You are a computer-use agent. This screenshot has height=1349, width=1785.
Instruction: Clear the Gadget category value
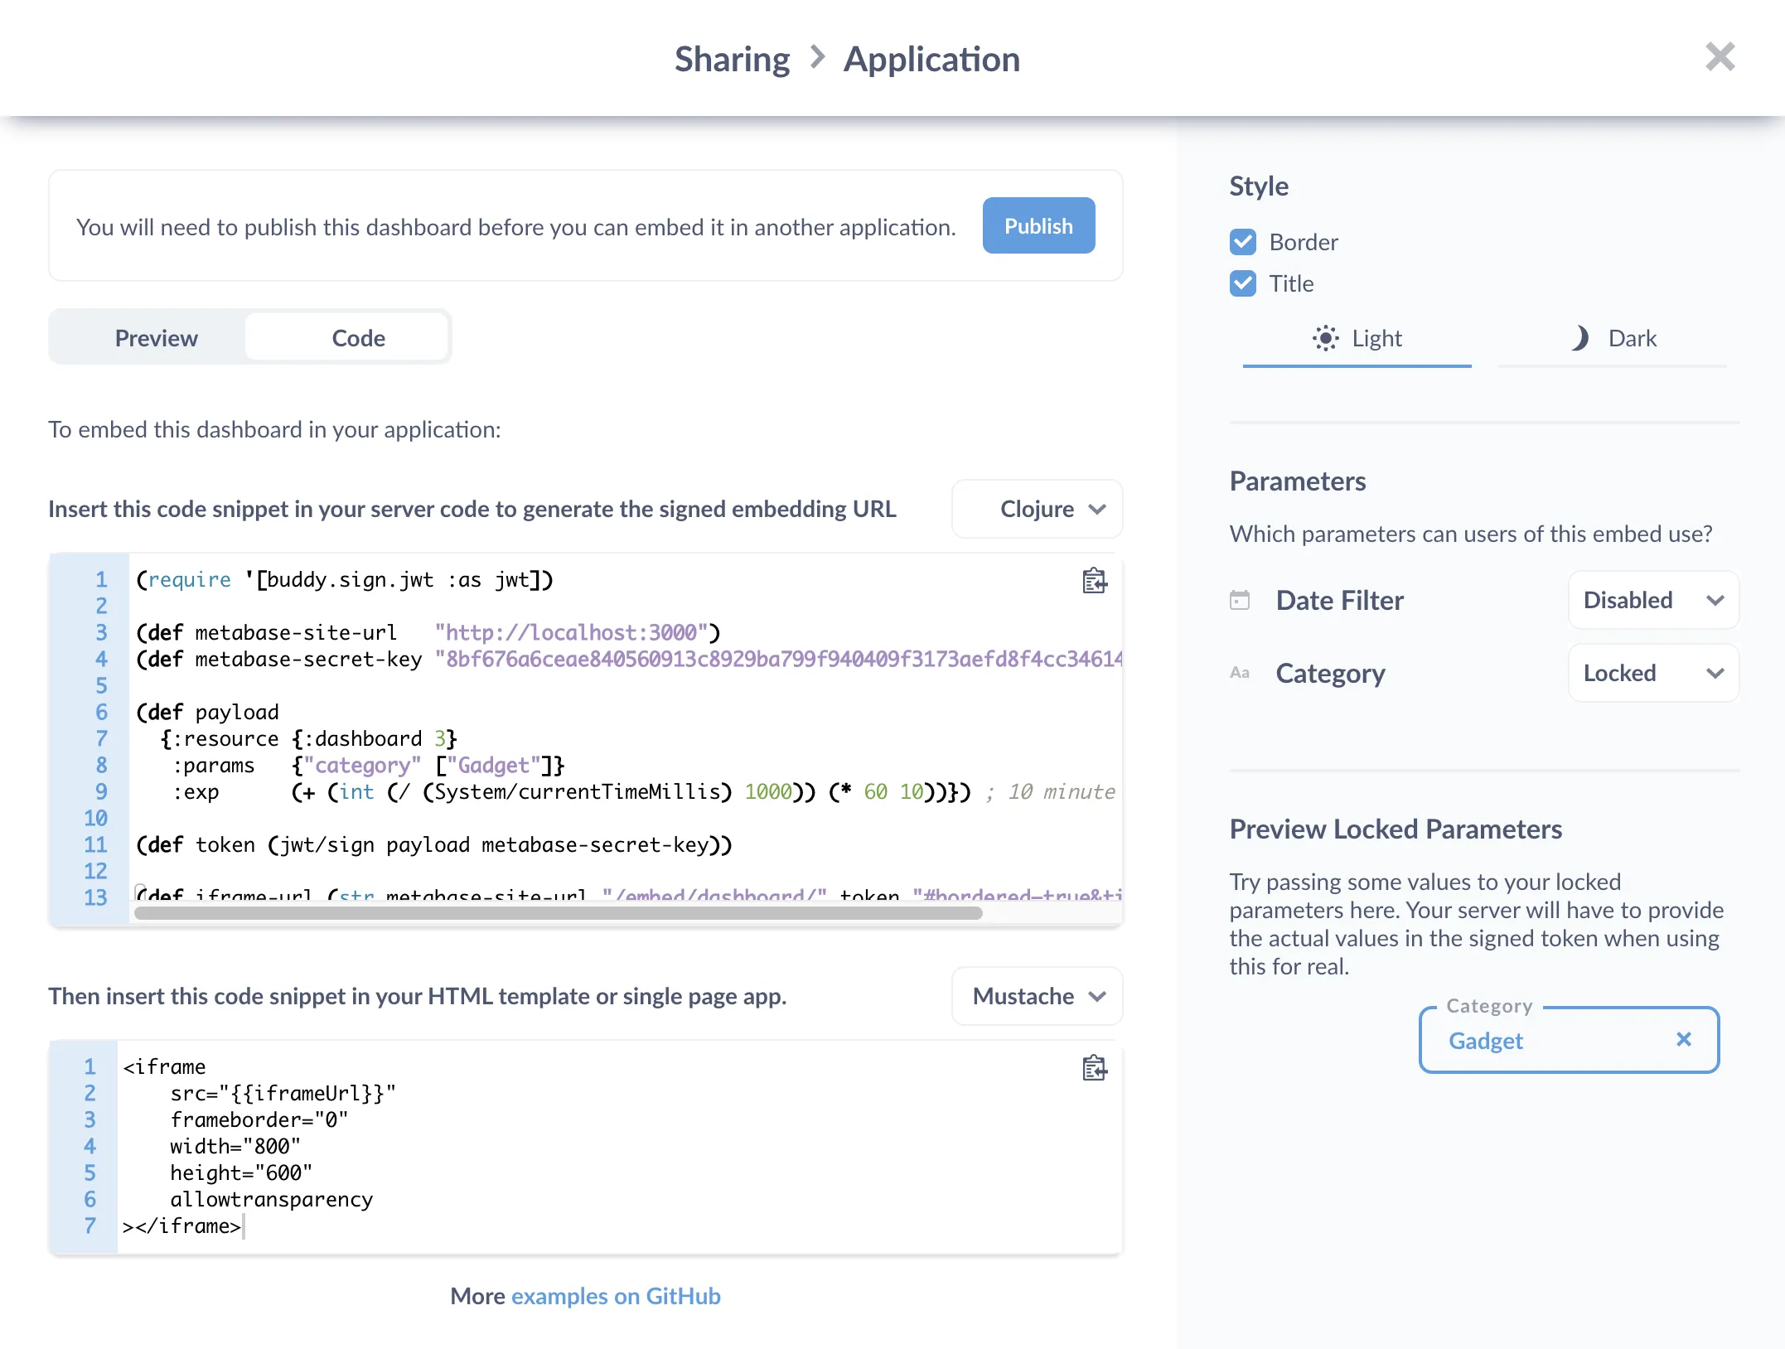(x=1683, y=1039)
